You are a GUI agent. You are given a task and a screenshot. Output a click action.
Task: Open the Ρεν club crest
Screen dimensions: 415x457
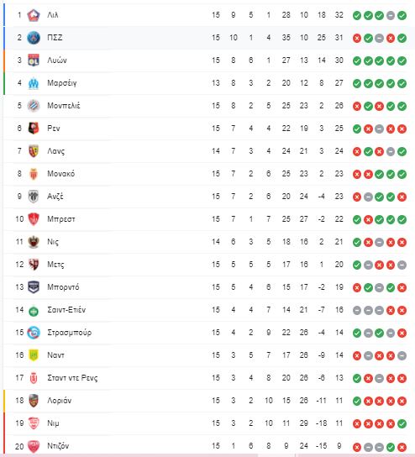34,129
